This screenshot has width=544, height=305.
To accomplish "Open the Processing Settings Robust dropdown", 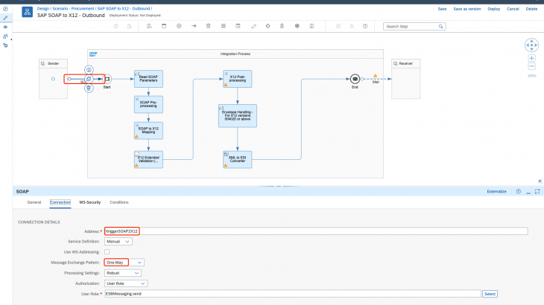I will (123, 273).
